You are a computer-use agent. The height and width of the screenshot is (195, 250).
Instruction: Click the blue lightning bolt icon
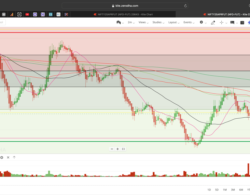coord(249,23)
